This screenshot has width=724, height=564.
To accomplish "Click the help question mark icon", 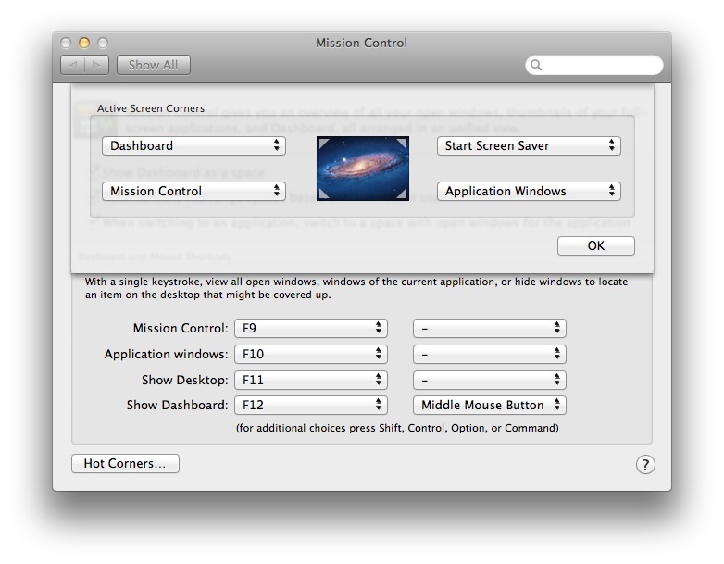I will (645, 464).
